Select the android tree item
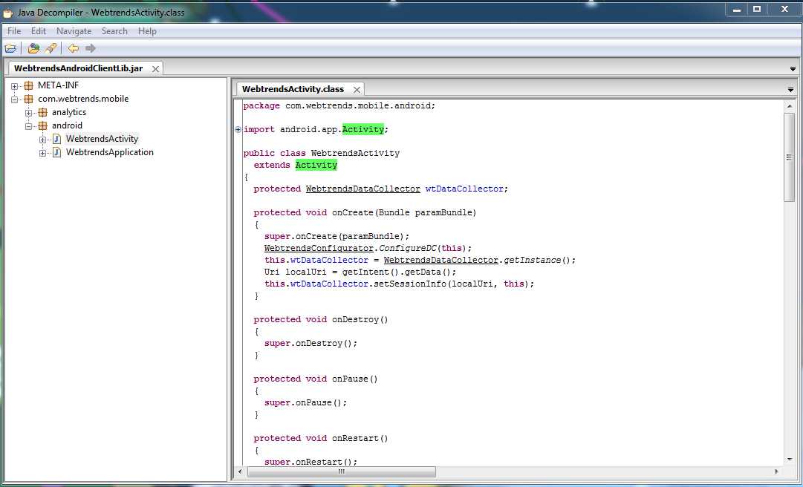Image resolution: width=803 pixels, height=487 pixels. tap(67, 125)
